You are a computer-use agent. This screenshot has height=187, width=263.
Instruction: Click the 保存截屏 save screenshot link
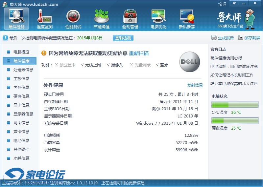pos(252,38)
